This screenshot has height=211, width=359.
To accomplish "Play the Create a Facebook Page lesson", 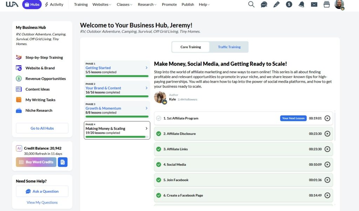I will (x=327, y=195).
